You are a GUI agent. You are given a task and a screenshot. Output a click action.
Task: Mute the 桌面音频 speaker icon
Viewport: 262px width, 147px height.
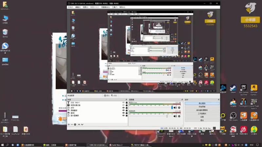coord(175,116)
